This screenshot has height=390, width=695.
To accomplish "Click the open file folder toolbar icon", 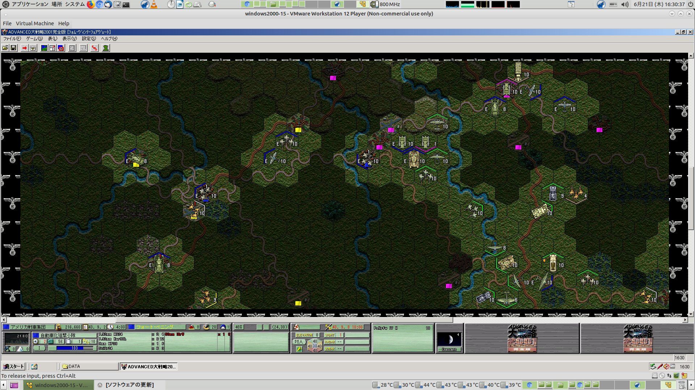I will click(x=5, y=48).
